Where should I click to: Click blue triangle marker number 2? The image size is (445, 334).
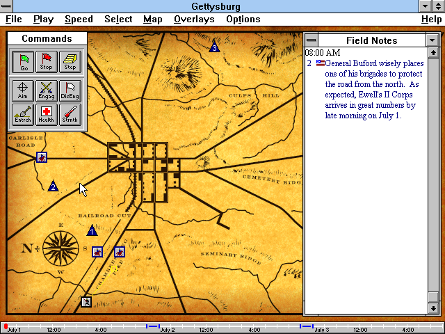(53, 186)
